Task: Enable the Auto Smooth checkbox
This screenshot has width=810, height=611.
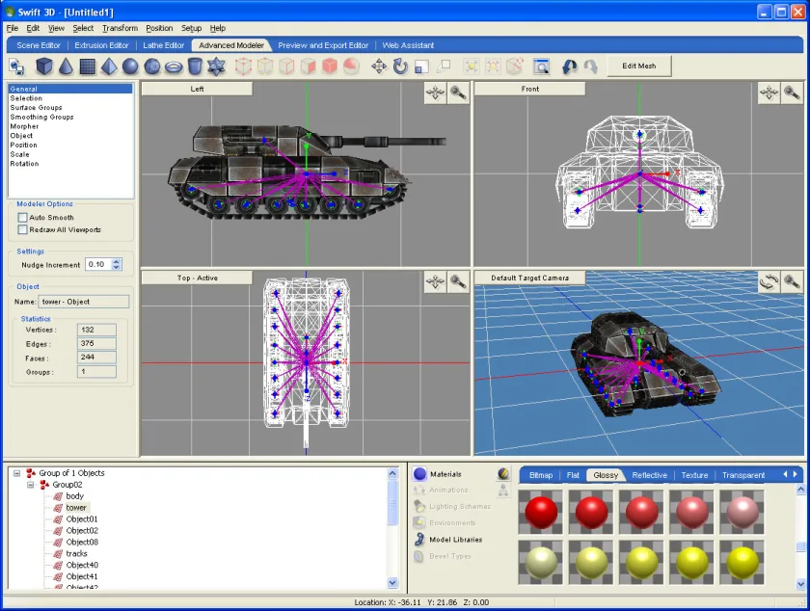Action: (x=23, y=218)
